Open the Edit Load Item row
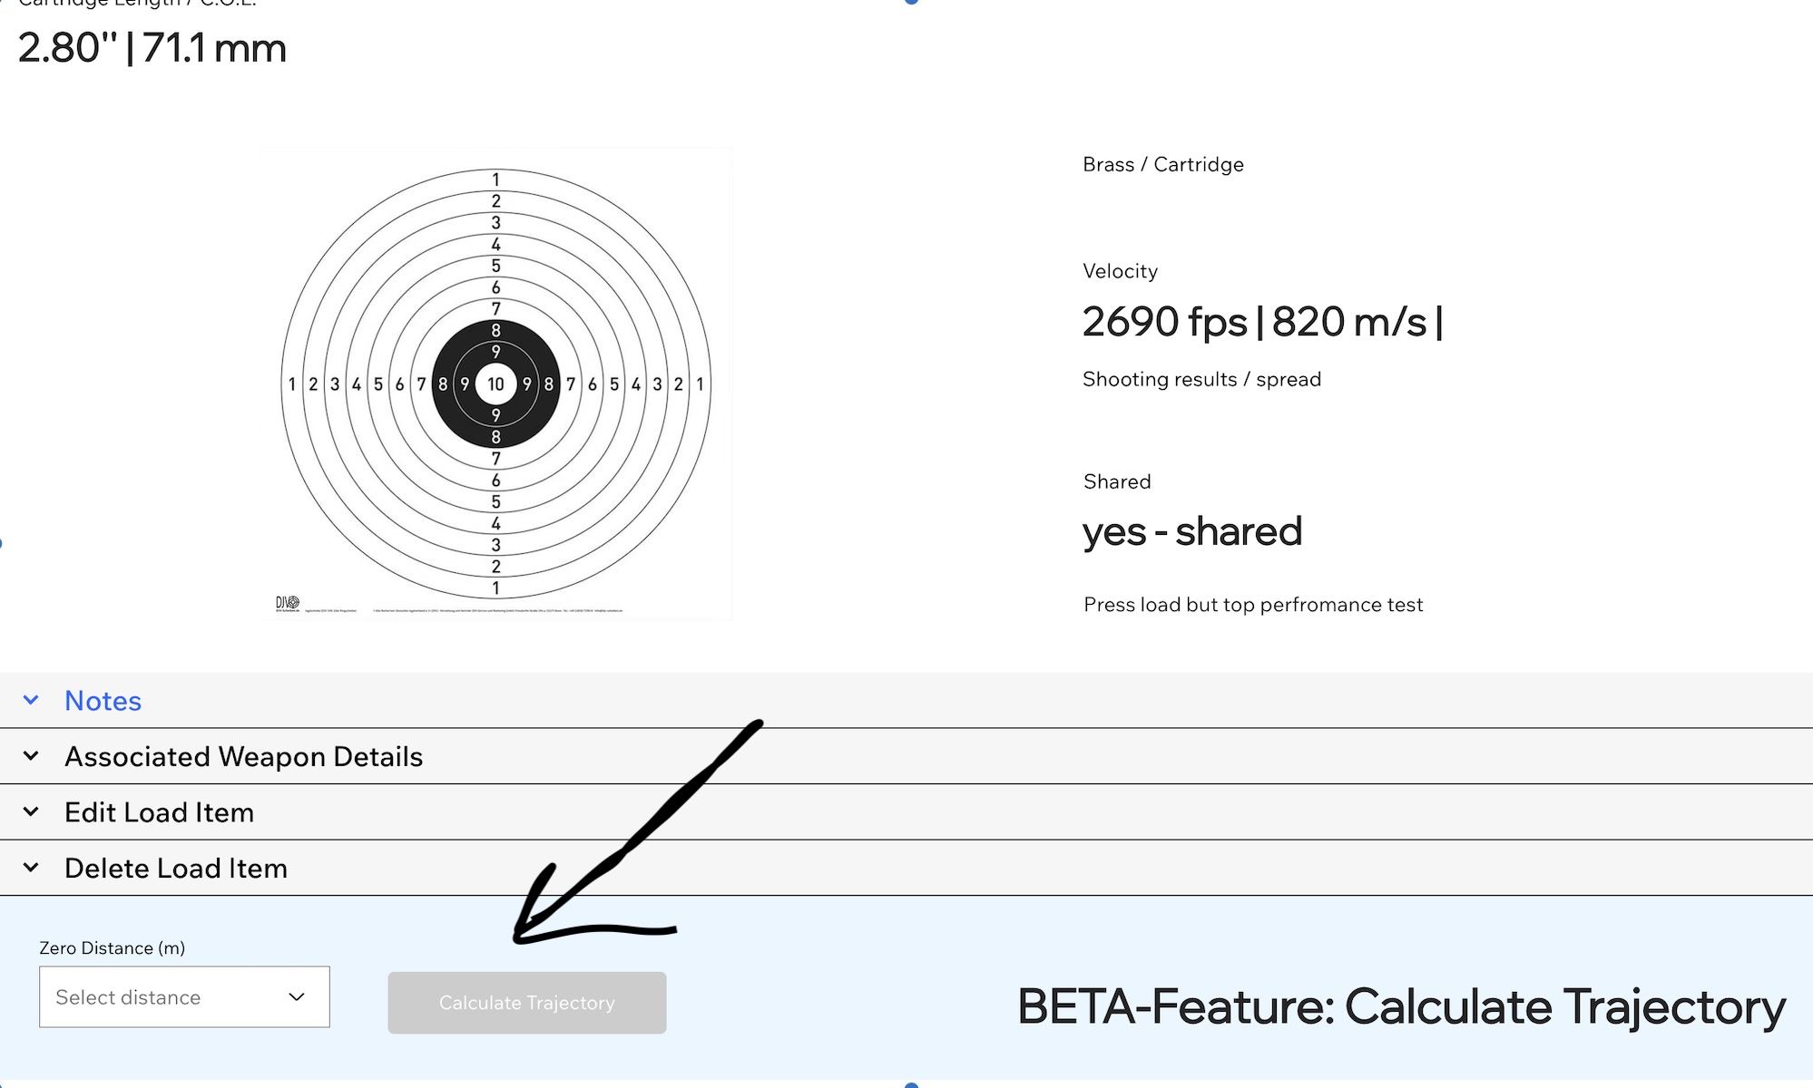This screenshot has height=1088, width=1813. pos(906,811)
